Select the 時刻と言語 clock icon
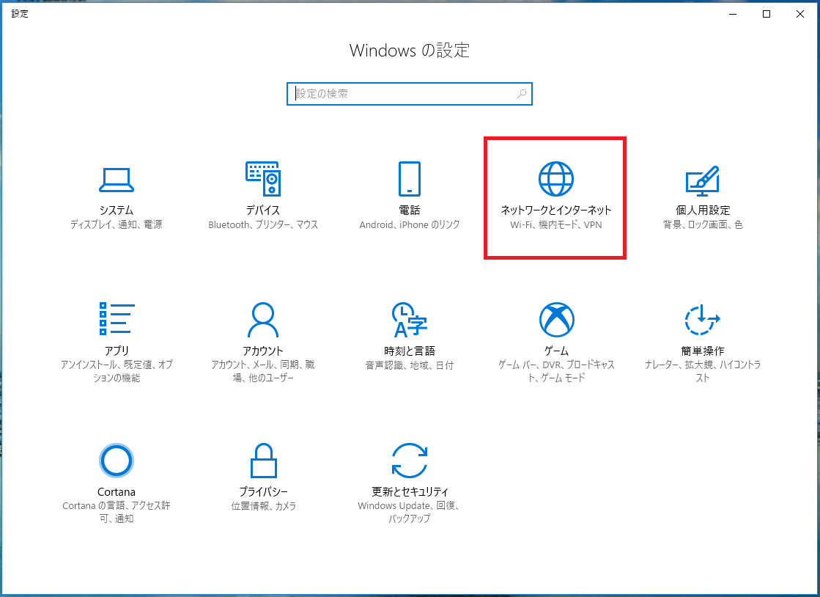 point(409,318)
